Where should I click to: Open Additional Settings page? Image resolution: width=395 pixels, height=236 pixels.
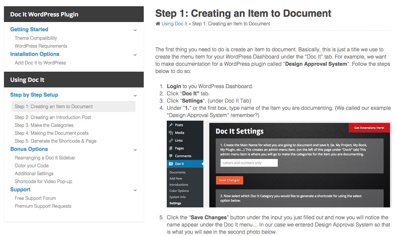(x=34, y=174)
